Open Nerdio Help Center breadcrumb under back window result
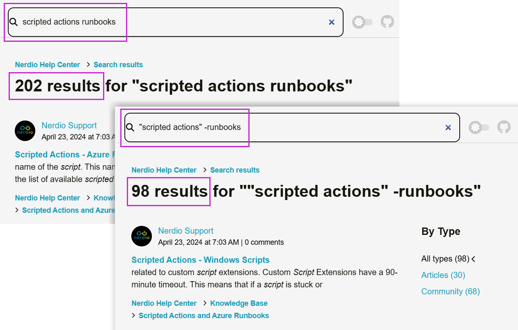The width and height of the screenshot is (518, 330). pos(48,198)
